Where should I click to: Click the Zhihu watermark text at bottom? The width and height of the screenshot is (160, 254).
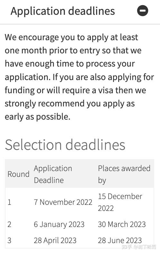[139, 247]
